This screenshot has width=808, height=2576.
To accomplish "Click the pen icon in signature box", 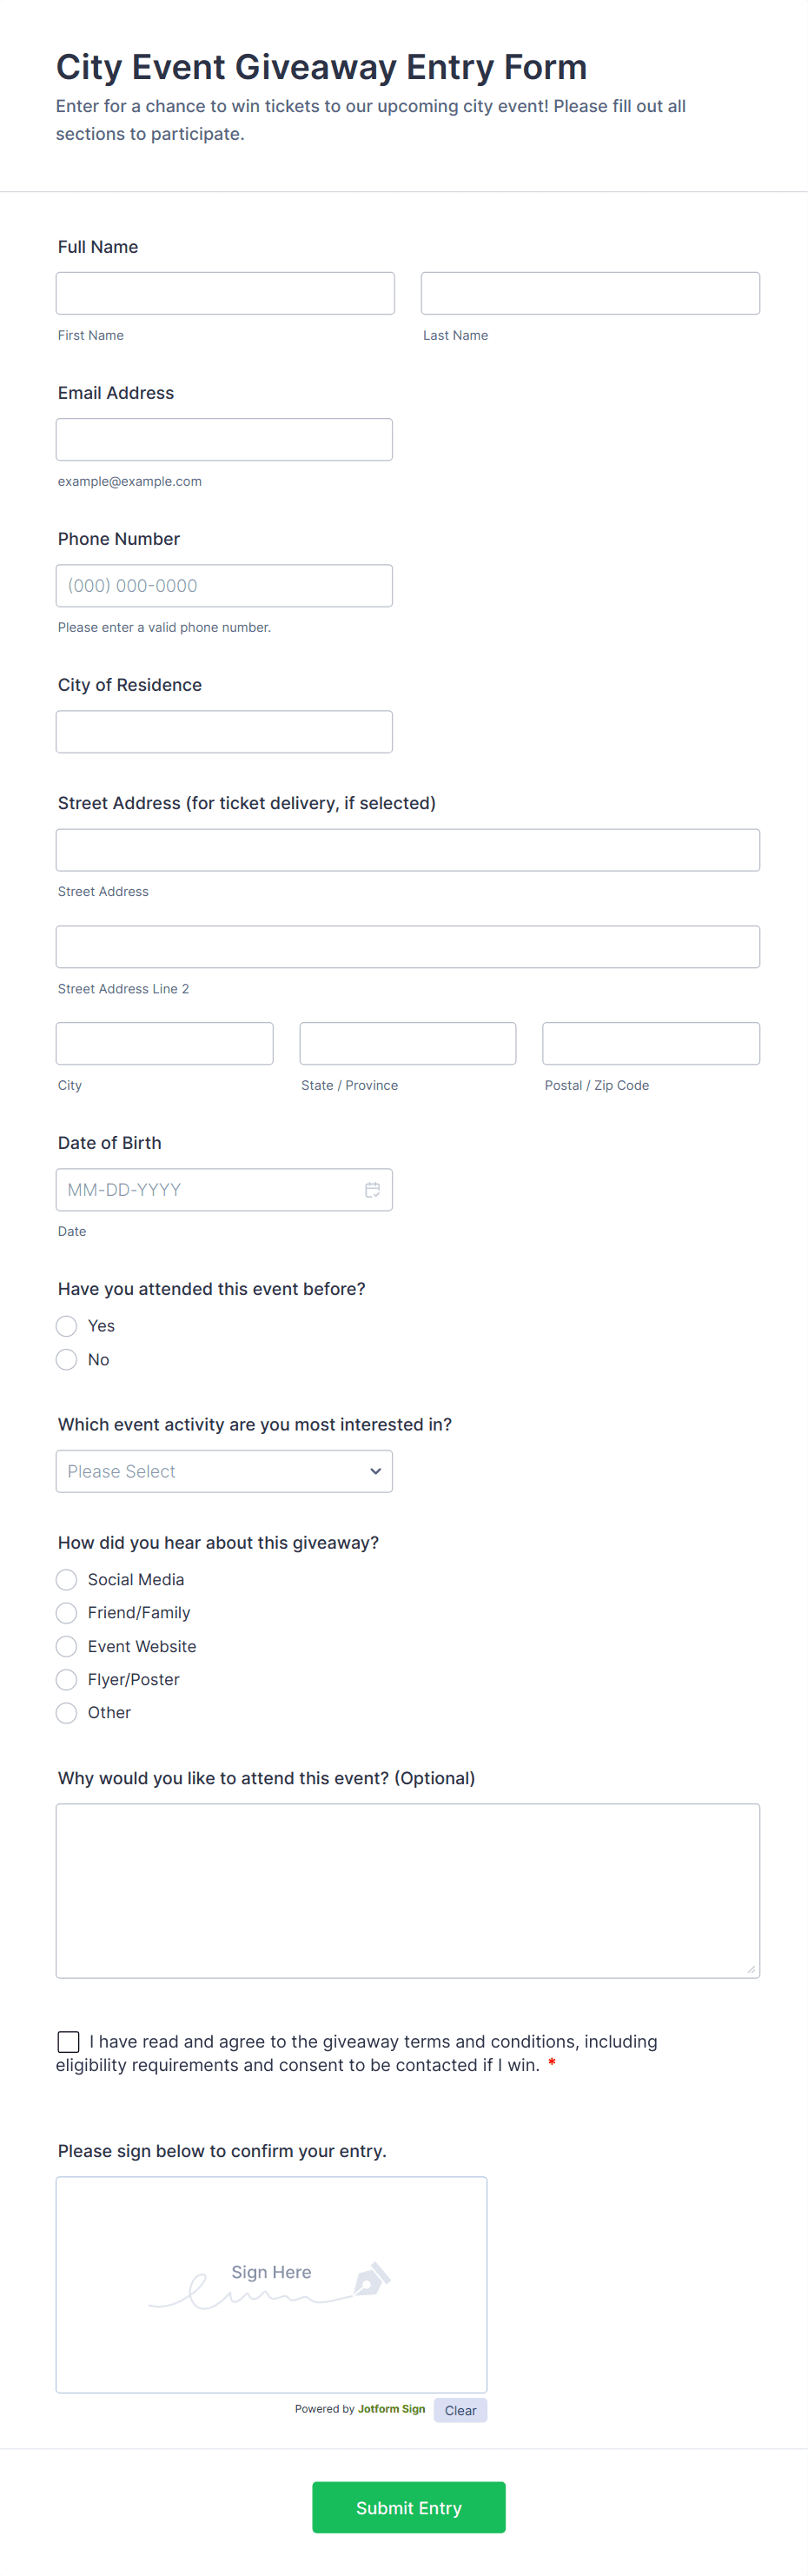I will [371, 2279].
